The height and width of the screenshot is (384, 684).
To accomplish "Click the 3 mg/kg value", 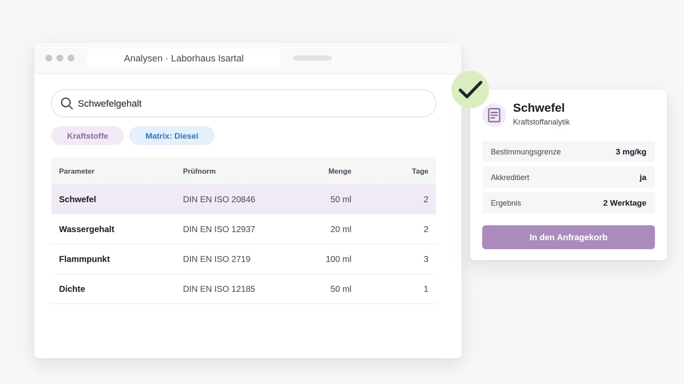I will [631, 152].
